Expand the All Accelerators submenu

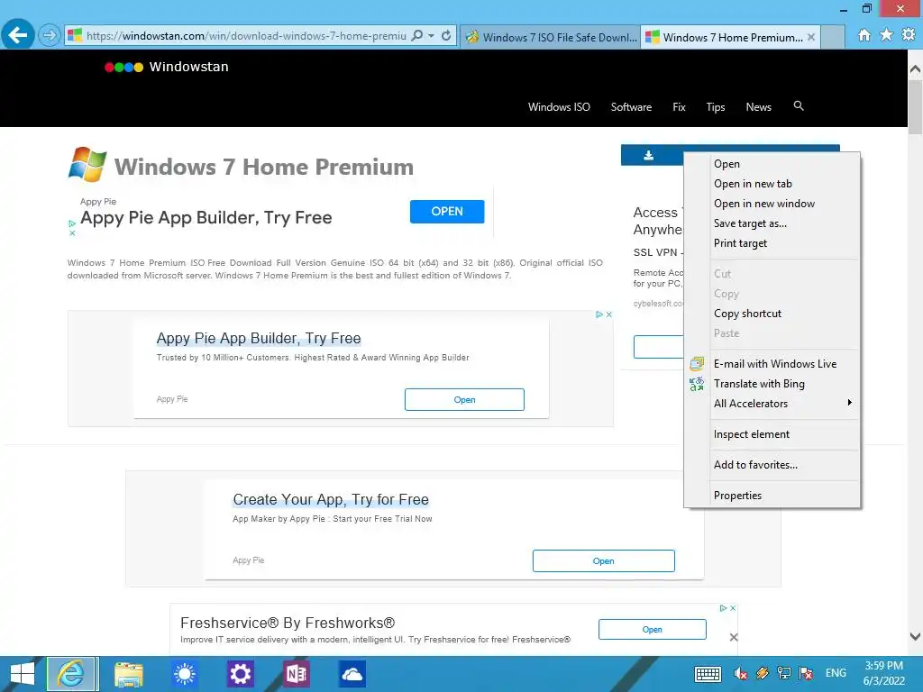pos(772,404)
